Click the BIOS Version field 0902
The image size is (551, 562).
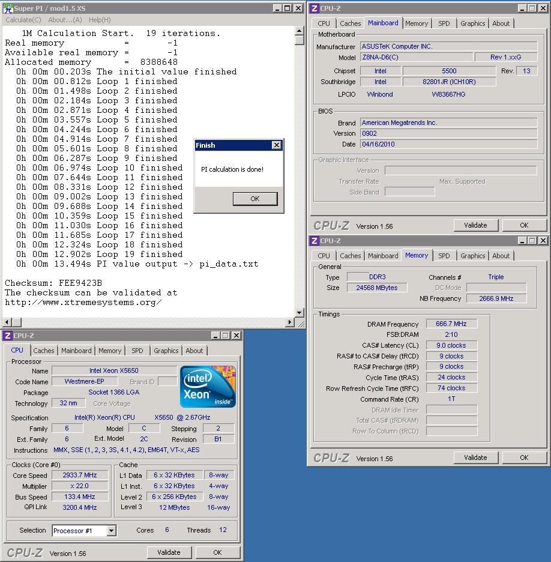(x=448, y=133)
